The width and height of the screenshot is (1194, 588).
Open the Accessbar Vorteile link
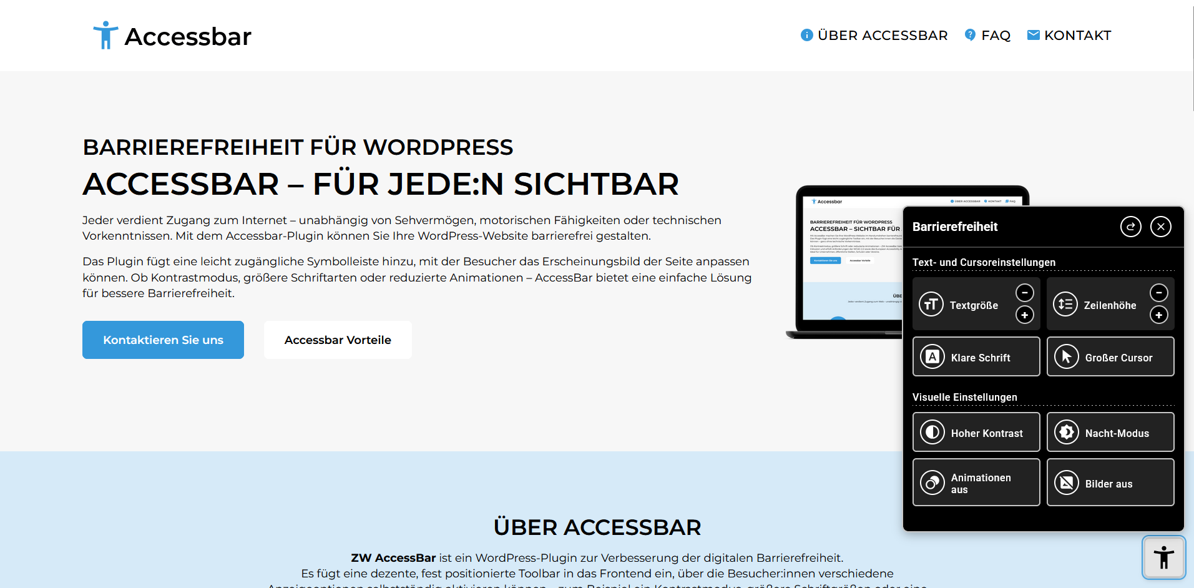(x=338, y=340)
